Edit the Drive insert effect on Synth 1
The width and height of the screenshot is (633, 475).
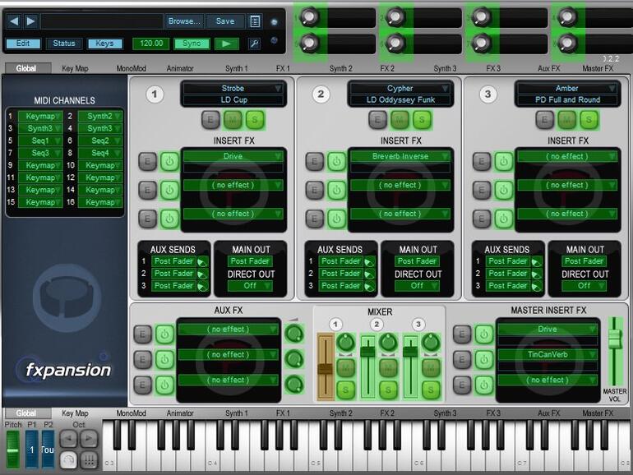coord(147,161)
